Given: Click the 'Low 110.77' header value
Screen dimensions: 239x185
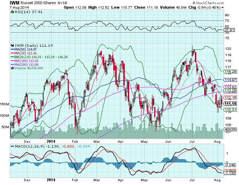Looking at the screenshot, I should coord(122,7).
